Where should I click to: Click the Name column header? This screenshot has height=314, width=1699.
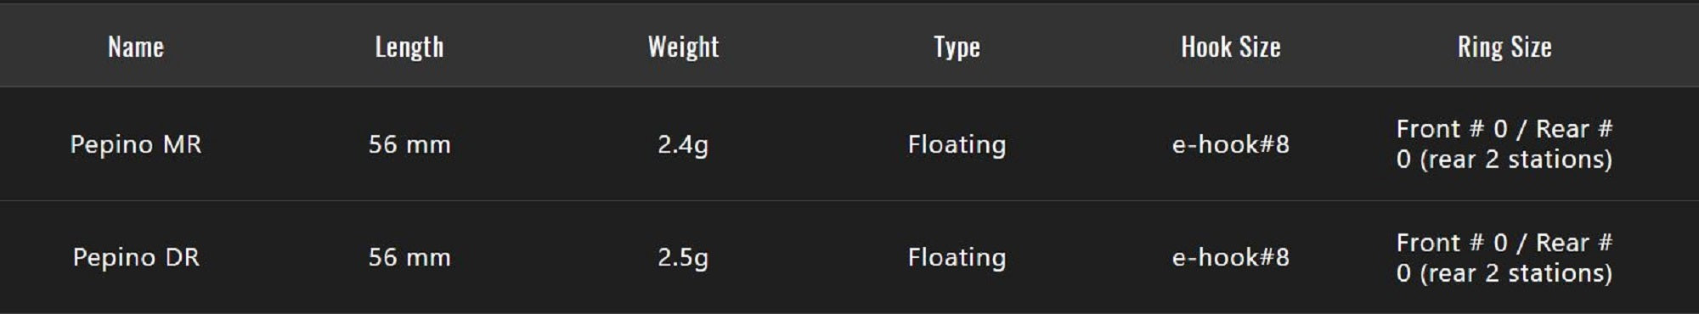pos(136,47)
